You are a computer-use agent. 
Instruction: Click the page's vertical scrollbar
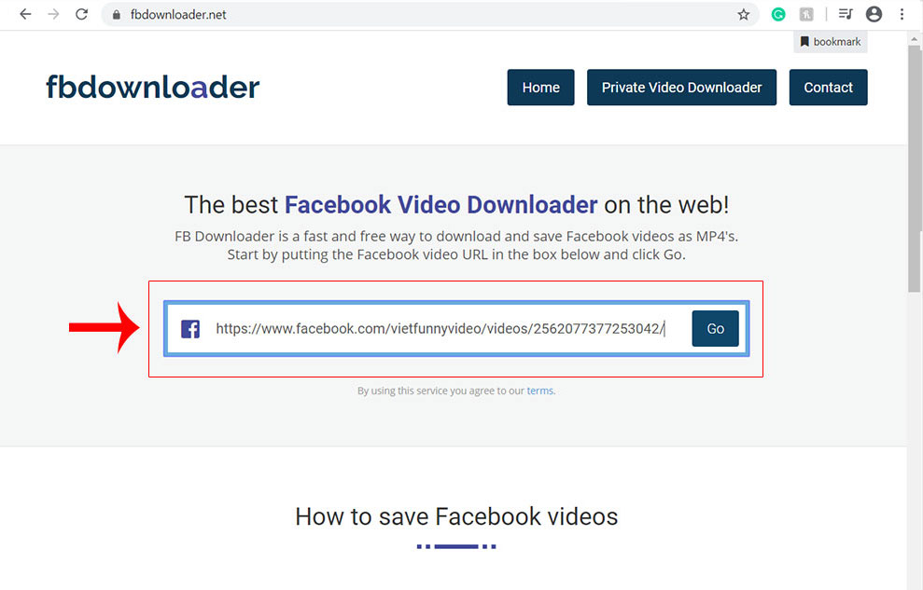[x=915, y=168]
